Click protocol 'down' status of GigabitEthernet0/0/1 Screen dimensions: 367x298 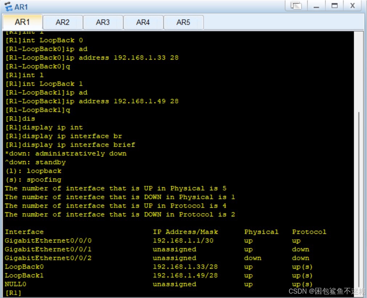coord(301,249)
